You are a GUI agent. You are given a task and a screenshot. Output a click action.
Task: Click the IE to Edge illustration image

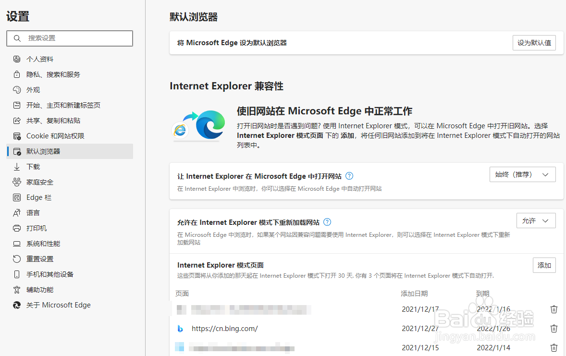(x=199, y=125)
